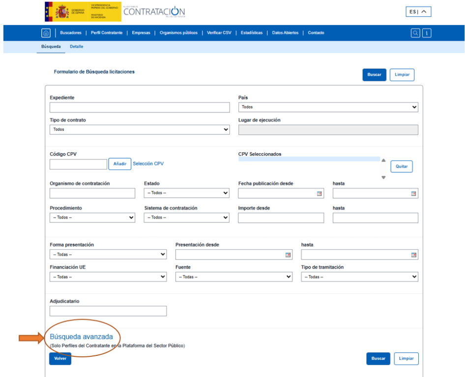This screenshot has width=465, height=377.
Task: Open the Búsqueda avanzada link
Action: pyautogui.click(x=81, y=337)
